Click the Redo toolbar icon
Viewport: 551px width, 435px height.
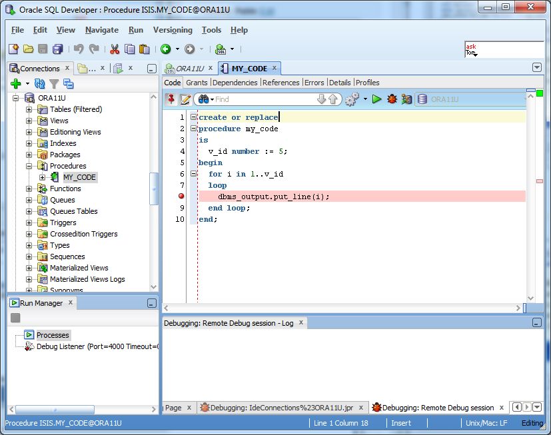(x=94, y=49)
